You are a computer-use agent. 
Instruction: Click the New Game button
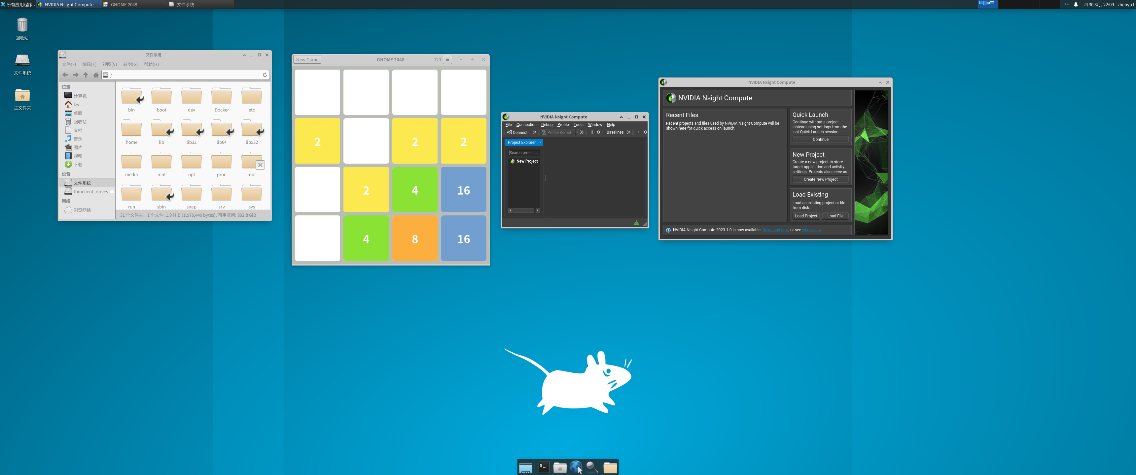pyautogui.click(x=307, y=59)
